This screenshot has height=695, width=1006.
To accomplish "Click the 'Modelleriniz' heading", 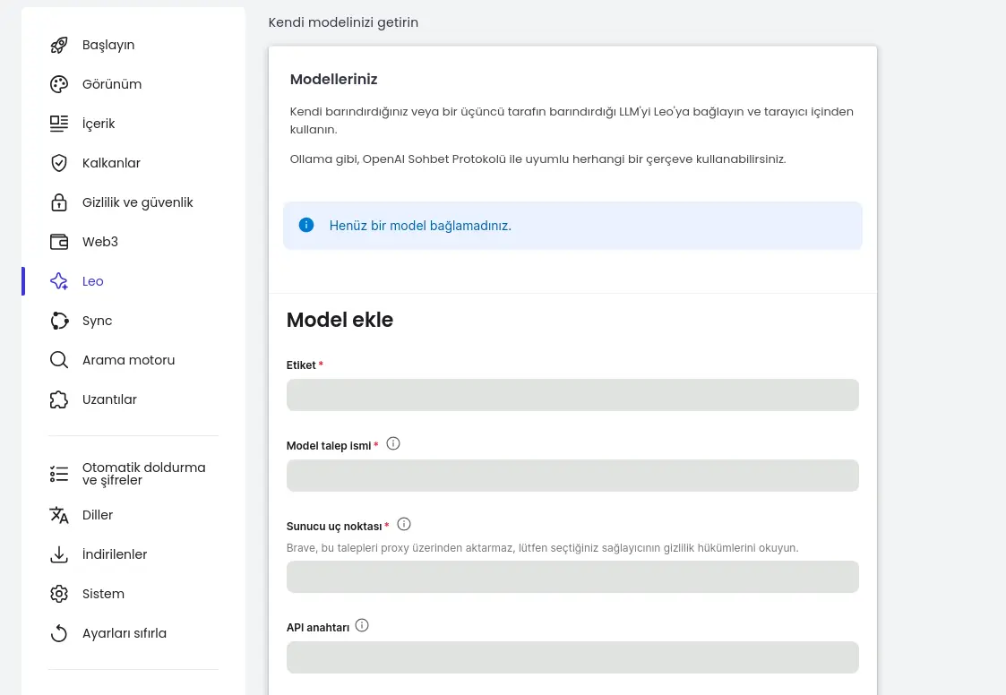I will 333,80.
